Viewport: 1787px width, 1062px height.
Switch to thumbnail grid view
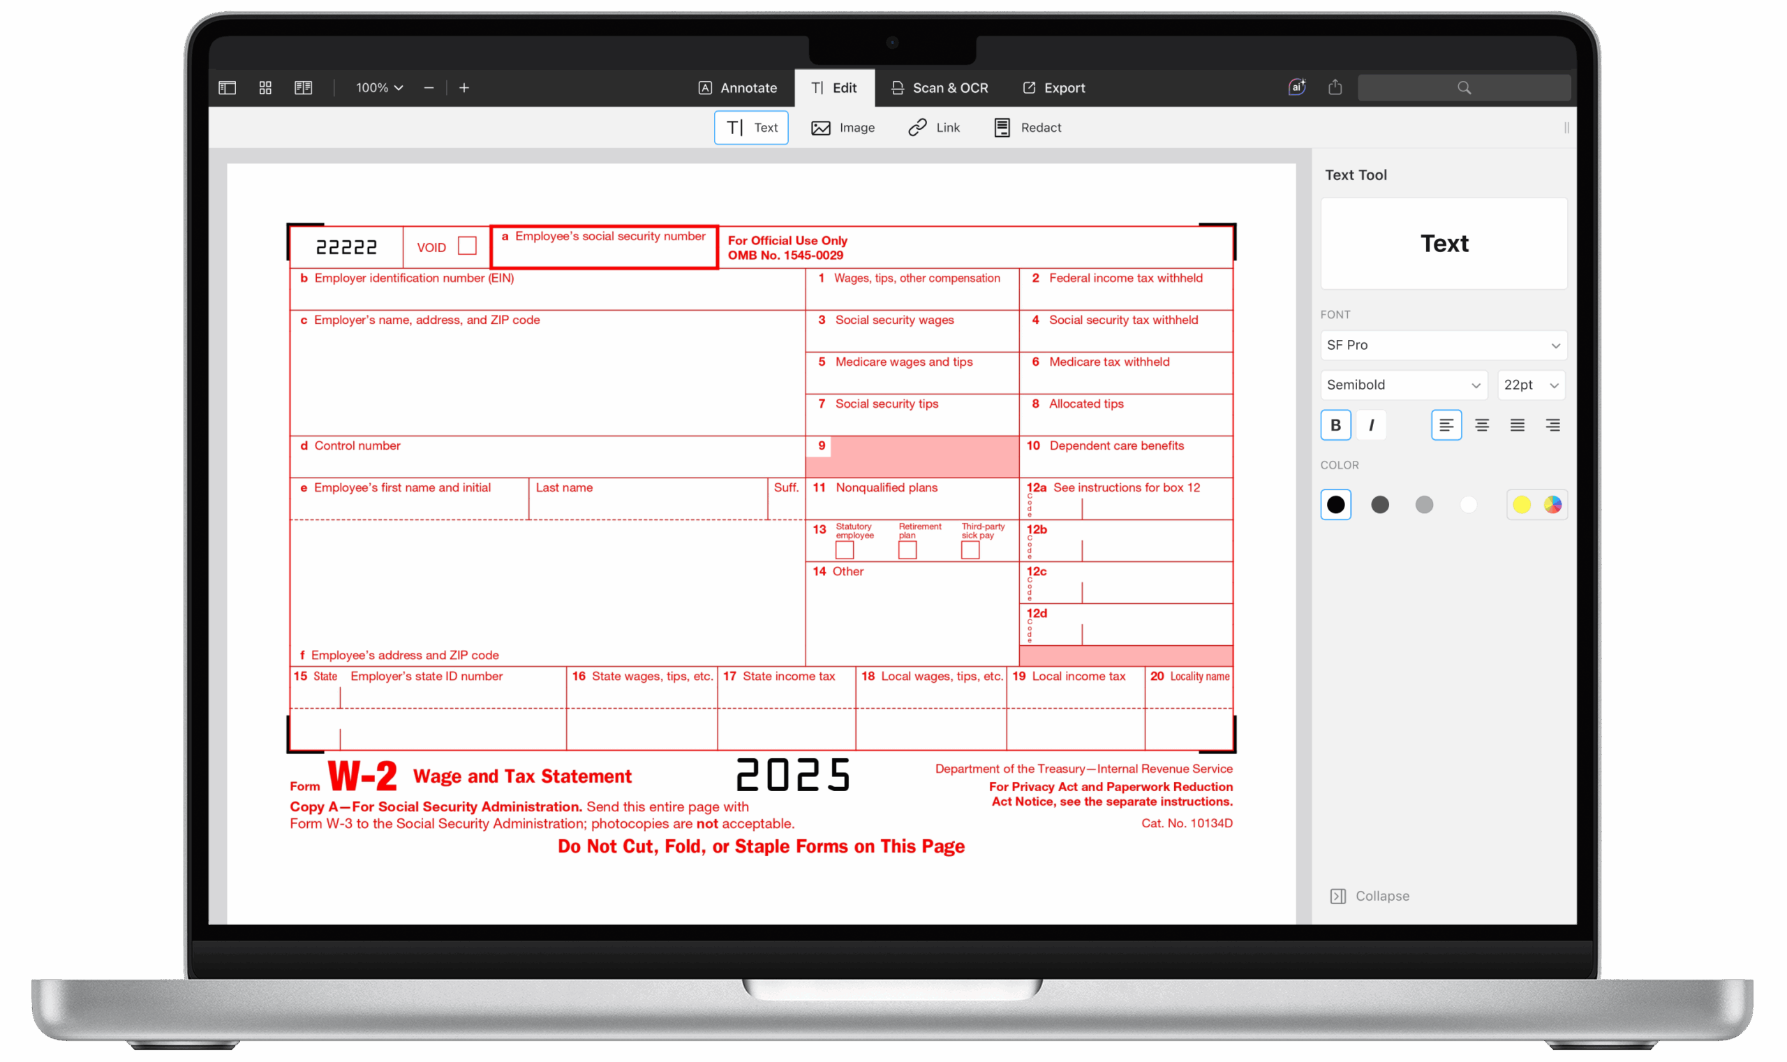(265, 87)
